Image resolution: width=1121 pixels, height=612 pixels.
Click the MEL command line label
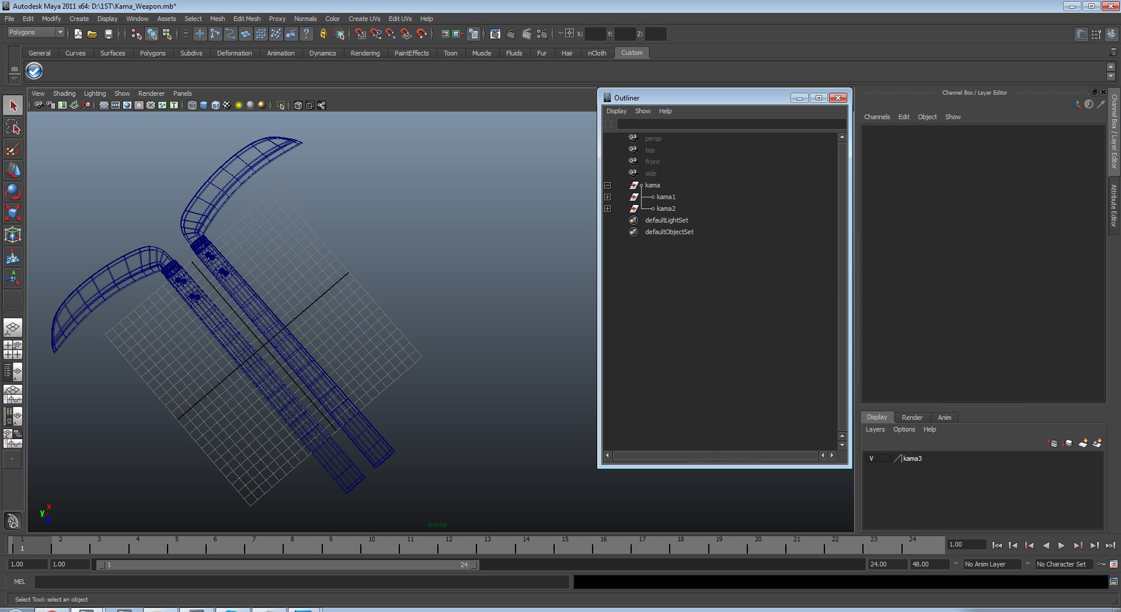19,582
